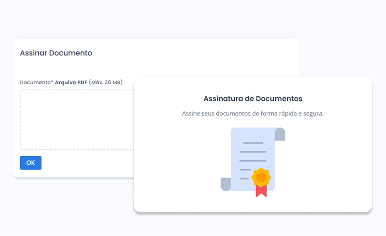
Task: Select the "Assinar Documento" heading
Action: click(56, 53)
